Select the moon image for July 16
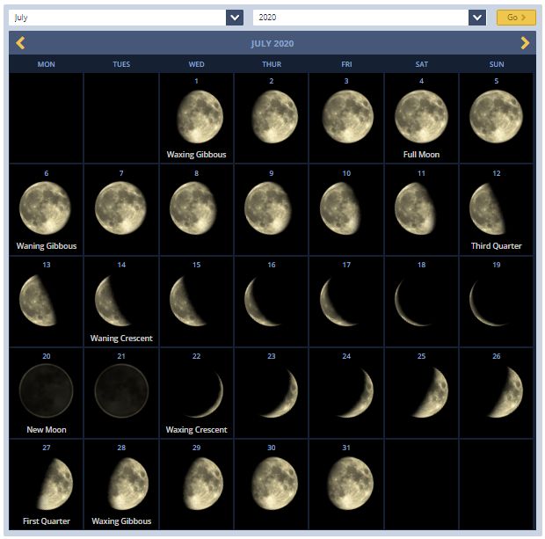The height and width of the screenshot is (539, 545). point(261,302)
